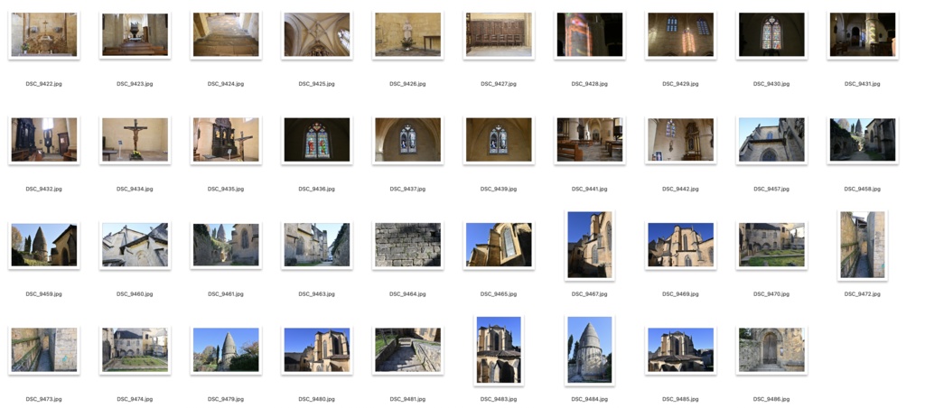Click the file name DSC_9425.jpg
Screen dimensions: 925x408
(x=317, y=84)
